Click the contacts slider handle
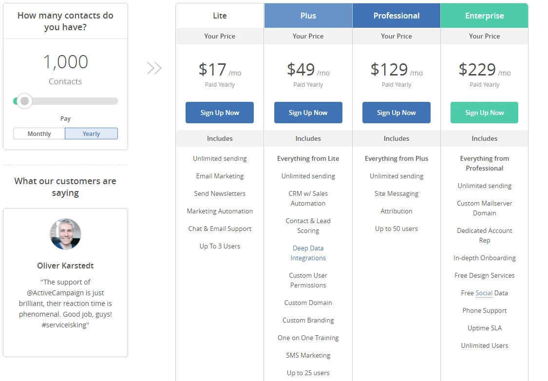The height and width of the screenshot is (381, 548). [24, 101]
